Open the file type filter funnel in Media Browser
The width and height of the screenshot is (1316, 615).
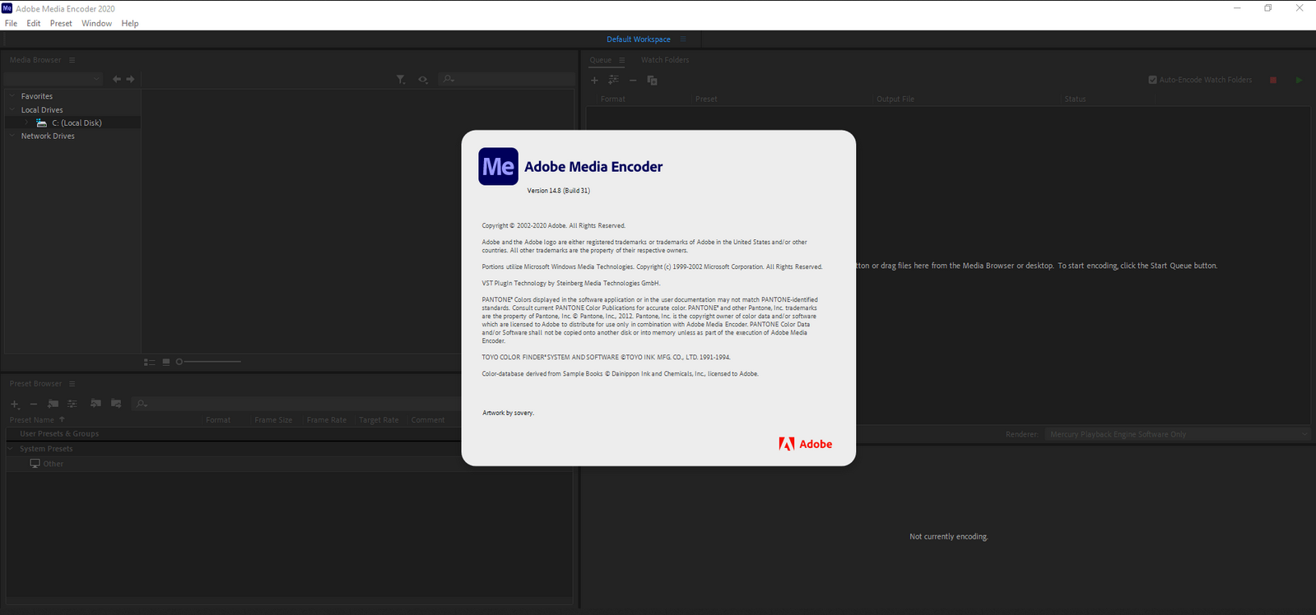[x=401, y=80]
